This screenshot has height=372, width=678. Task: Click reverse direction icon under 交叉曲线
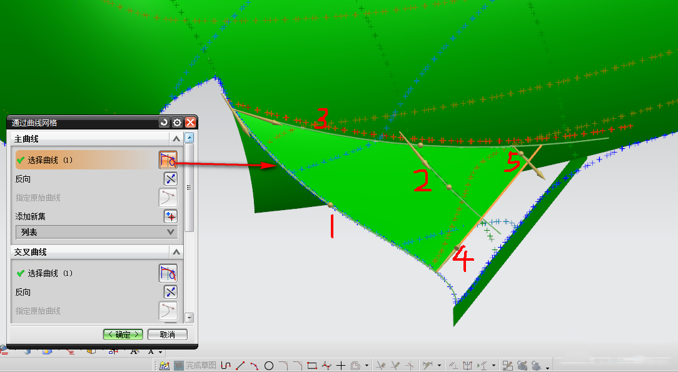tap(170, 292)
